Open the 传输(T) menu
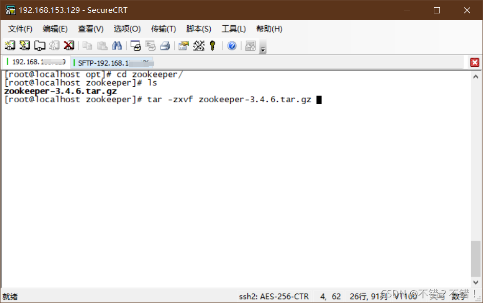483x303 pixels. [x=163, y=29]
